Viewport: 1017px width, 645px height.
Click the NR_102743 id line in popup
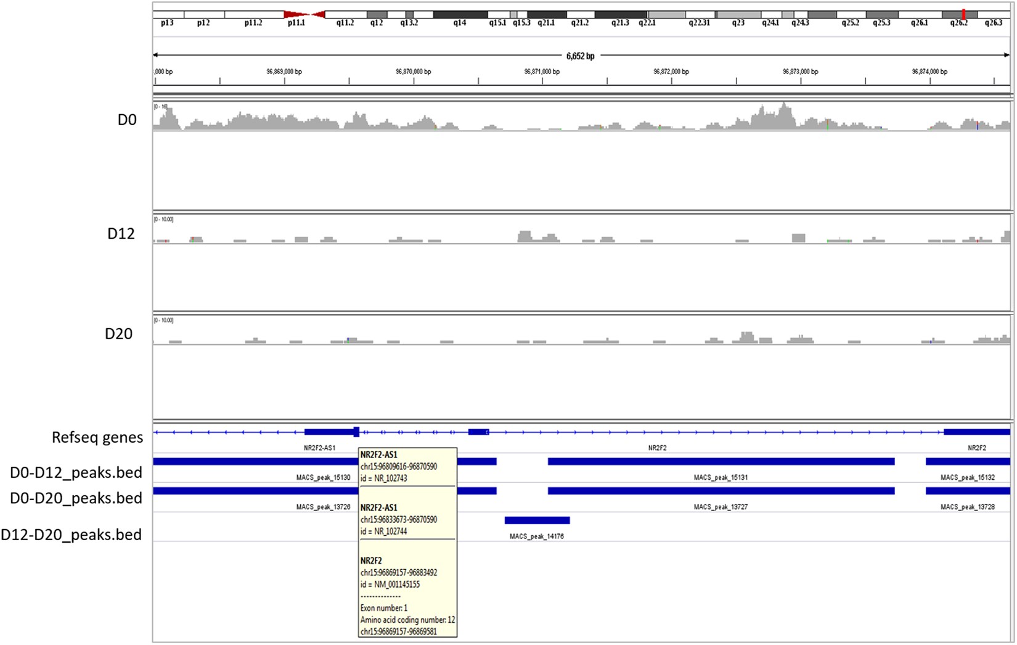[384, 479]
